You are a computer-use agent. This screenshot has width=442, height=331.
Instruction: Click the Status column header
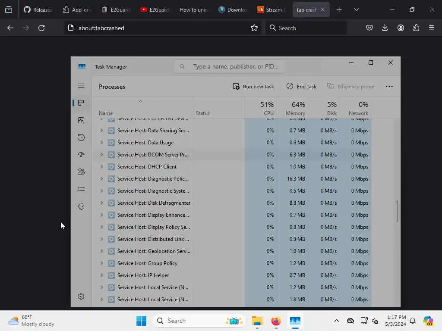[219, 108]
